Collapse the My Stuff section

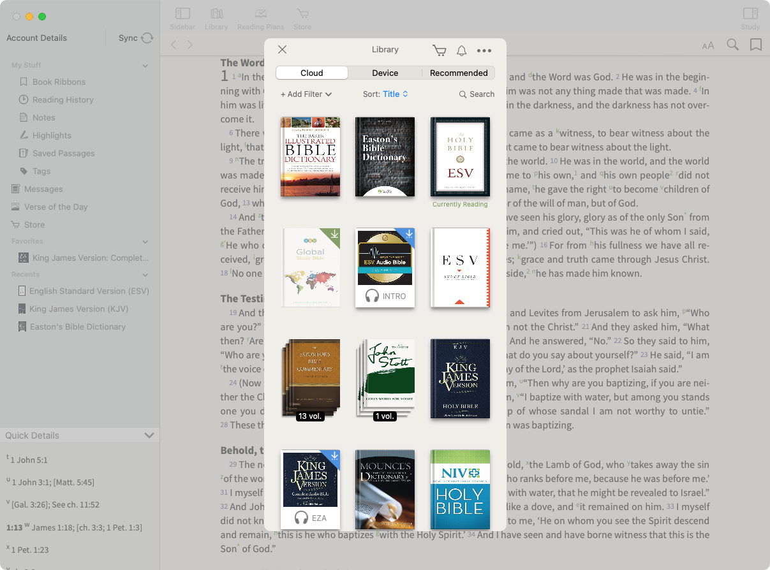145,66
